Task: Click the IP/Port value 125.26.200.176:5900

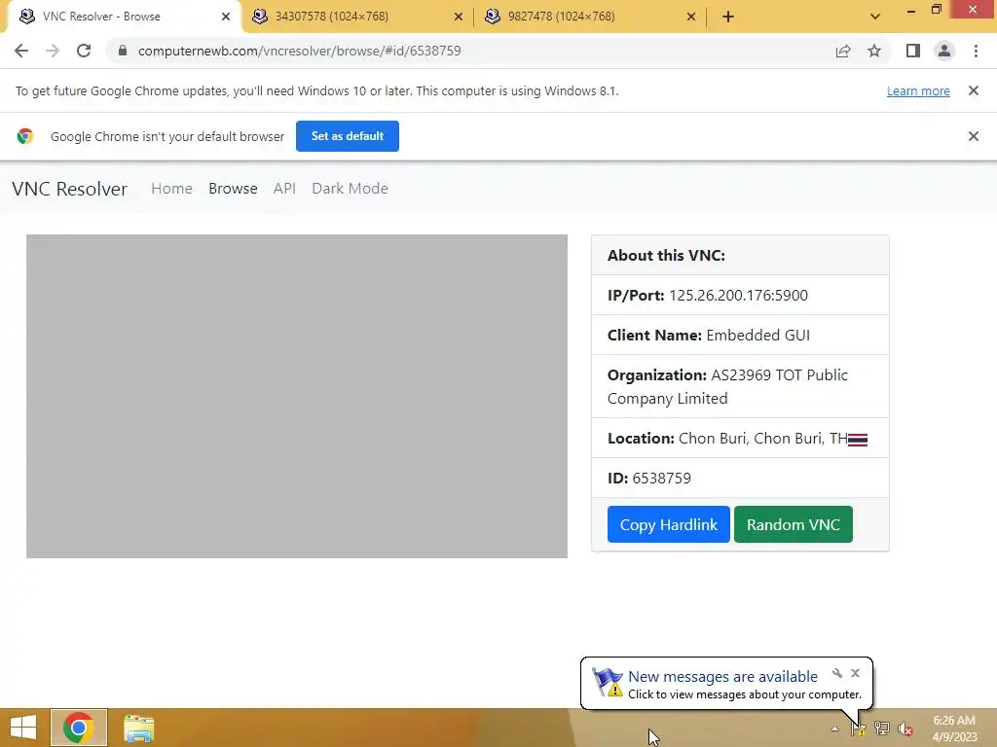Action: coord(738,296)
